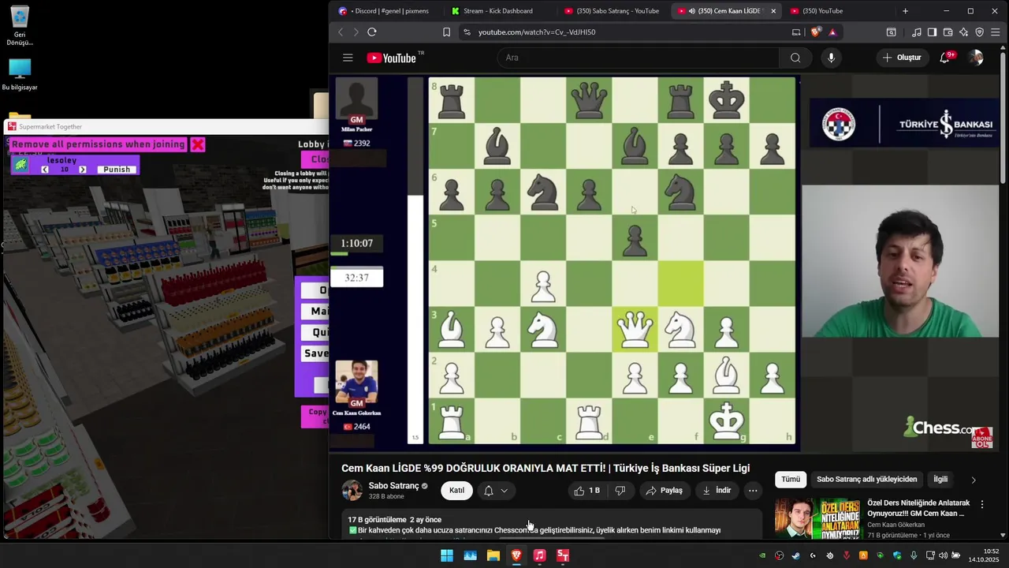The height and width of the screenshot is (568, 1009).
Task: Click the Paylaş share button
Action: [x=665, y=491]
